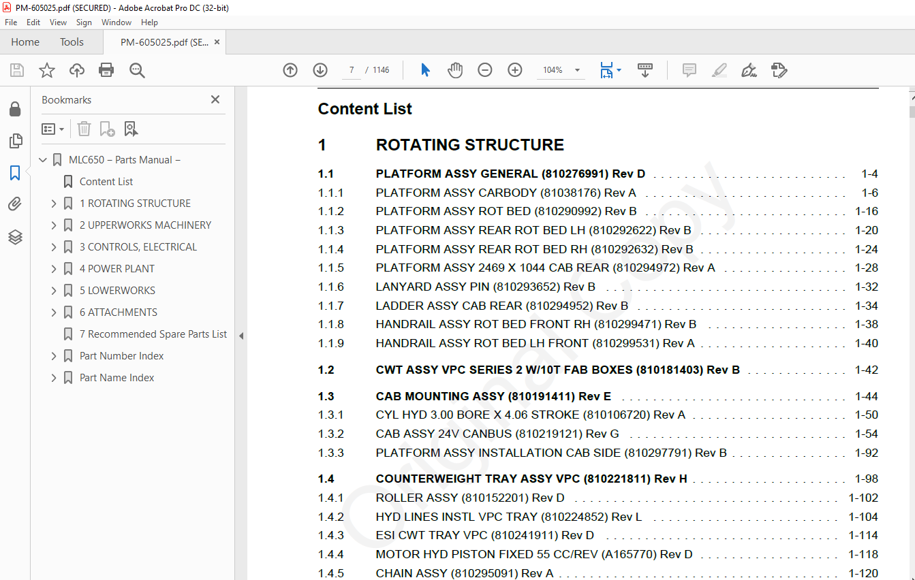
Task: Find the current bookmark icon
Action: tap(131, 129)
